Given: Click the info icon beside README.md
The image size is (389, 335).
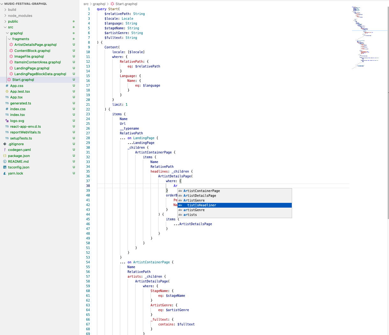Looking at the screenshot, I should coord(5,161).
